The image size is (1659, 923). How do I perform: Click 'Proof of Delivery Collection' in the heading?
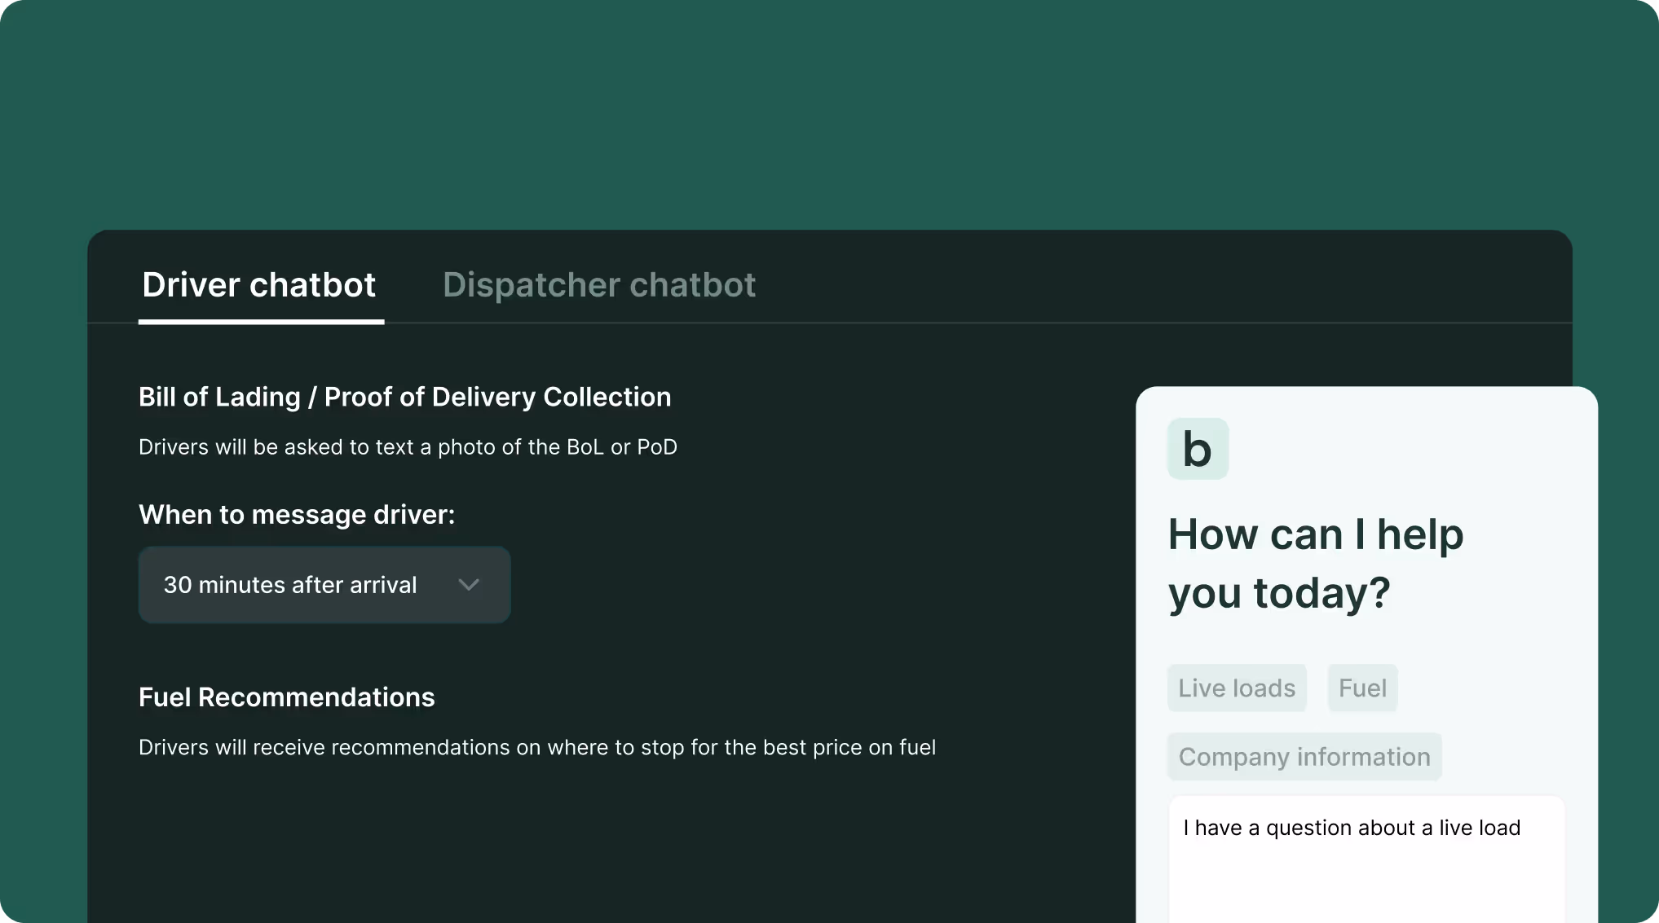(x=497, y=397)
